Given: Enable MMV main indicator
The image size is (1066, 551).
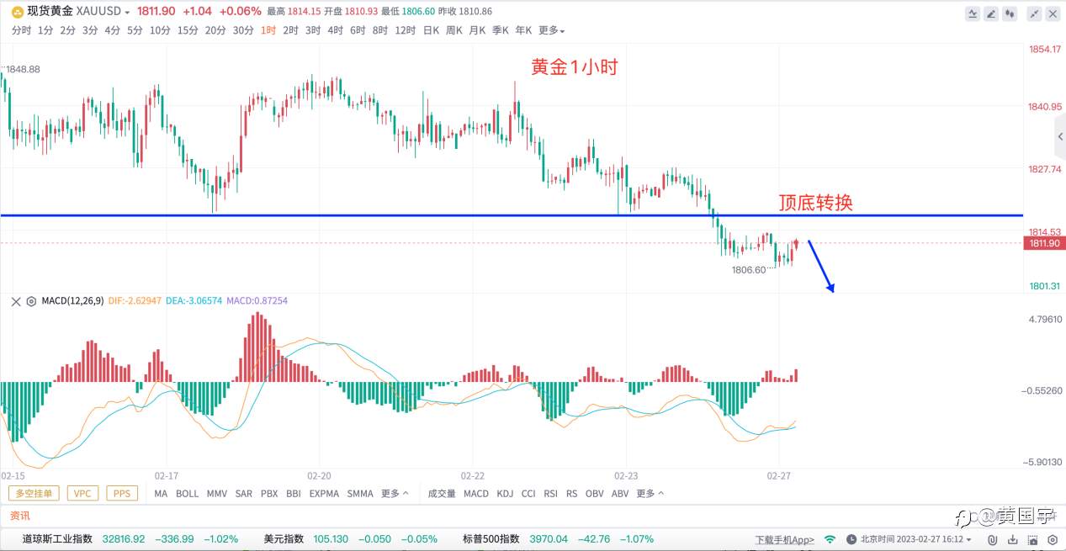Looking at the screenshot, I should [217, 494].
